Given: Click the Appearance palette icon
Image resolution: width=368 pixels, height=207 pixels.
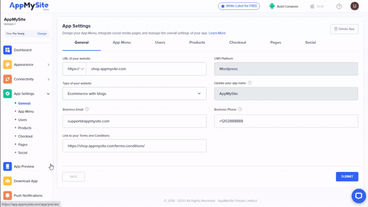Looking at the screenshot, I should tap(7, 64).
